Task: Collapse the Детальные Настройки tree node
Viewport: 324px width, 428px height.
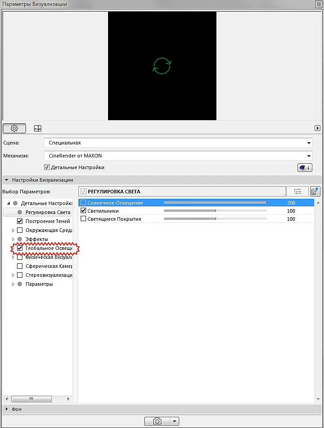Action: click(9, 203)
